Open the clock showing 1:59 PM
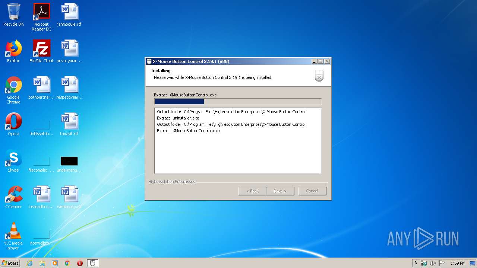 [x=458, y=263]
